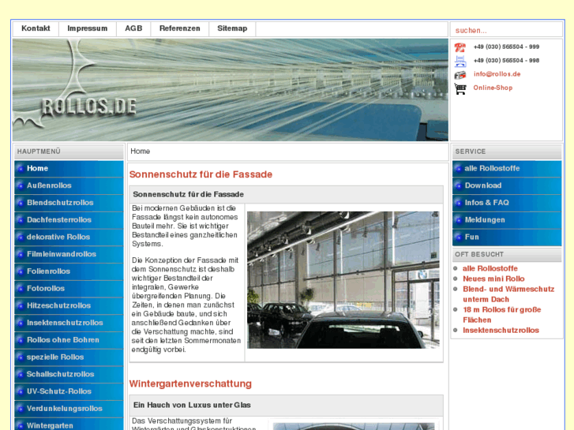Click the blue fax machine icon

coord(460,61)
